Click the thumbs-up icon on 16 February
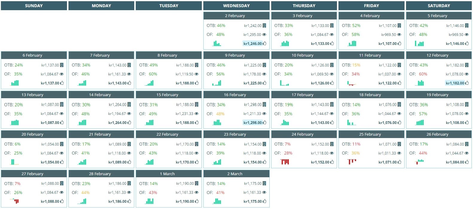This screenshot has width=473, height=209. point(265,122)
